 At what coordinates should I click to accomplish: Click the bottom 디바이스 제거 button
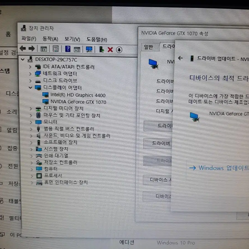click(157, 196)
